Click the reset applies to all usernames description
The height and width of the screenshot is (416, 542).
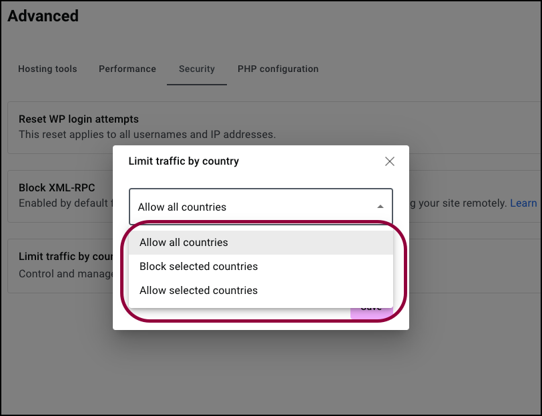coord(148,134)
